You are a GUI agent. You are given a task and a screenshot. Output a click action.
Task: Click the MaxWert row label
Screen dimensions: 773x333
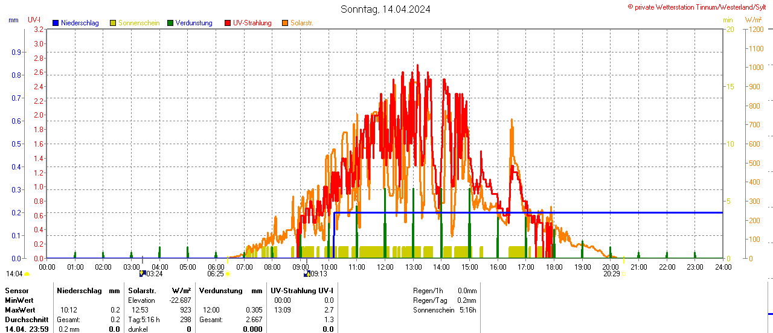pyautogui.click(x=19, y=310)
